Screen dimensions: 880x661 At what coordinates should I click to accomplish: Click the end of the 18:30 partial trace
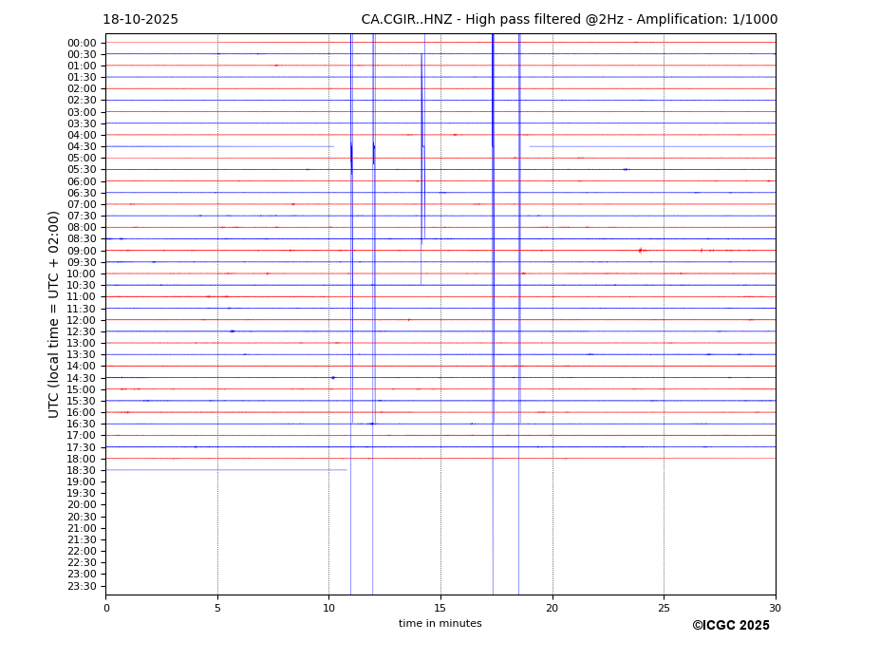[x=346, y=470]
